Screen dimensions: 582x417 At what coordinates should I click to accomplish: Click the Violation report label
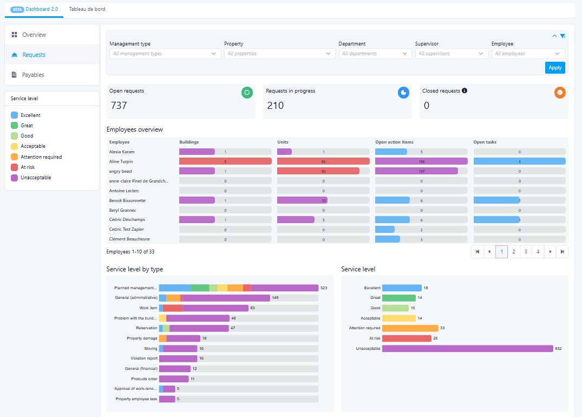tap(144, 359)
